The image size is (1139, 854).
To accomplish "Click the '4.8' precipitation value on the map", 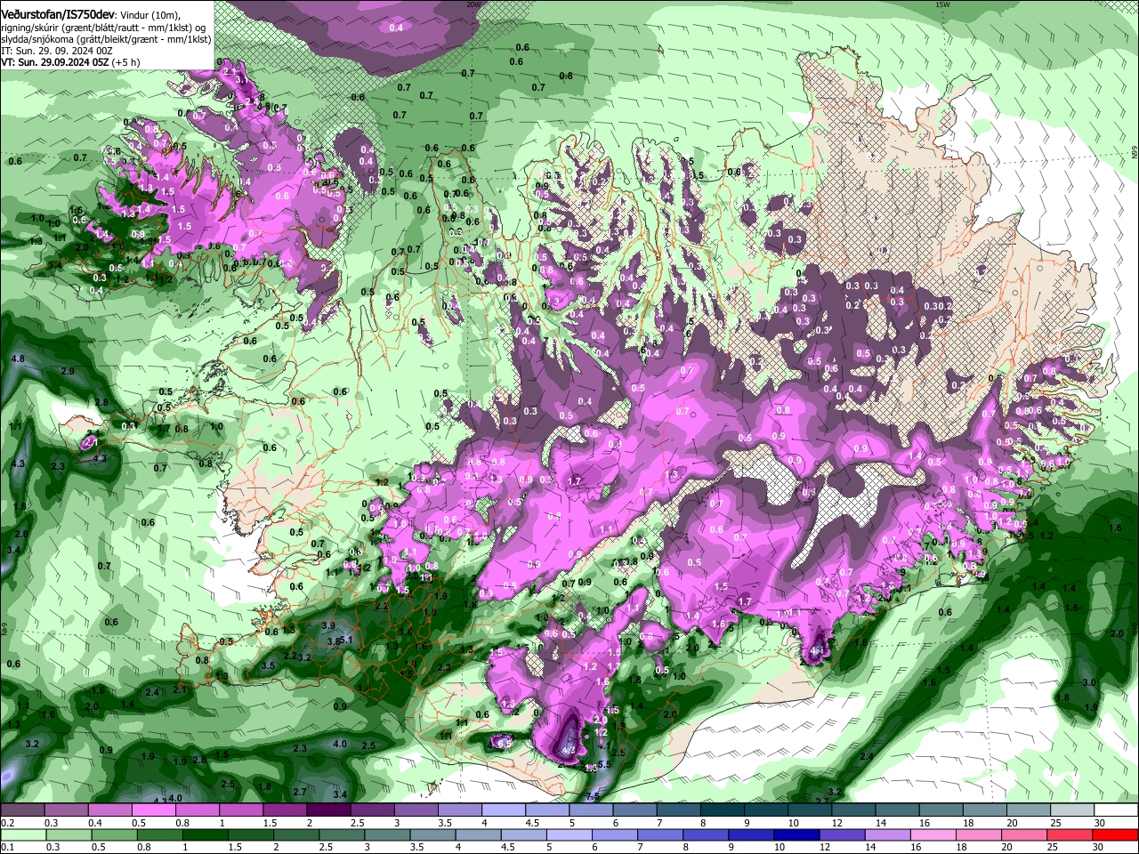I will 17,359.
